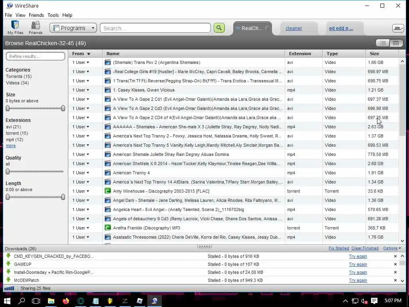Show more extensions via more link
The width and height of the screenshot is (409, 307).
(11, 146)
